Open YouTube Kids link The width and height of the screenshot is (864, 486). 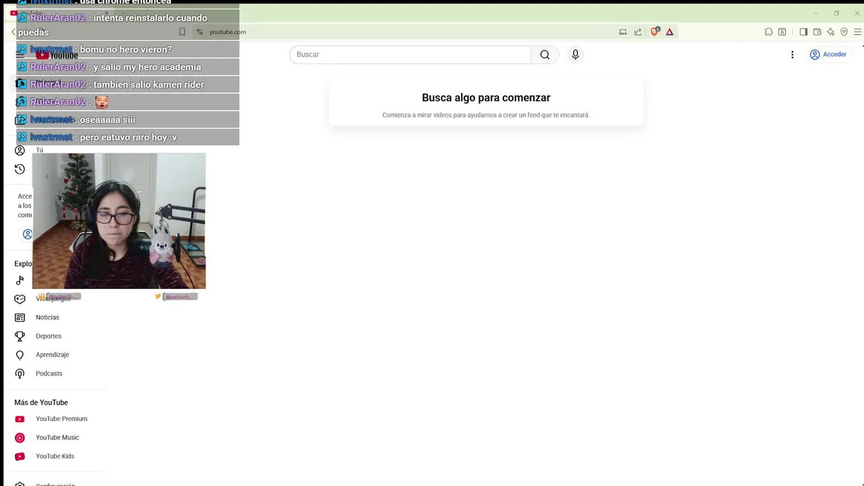[x=55, y=456]
